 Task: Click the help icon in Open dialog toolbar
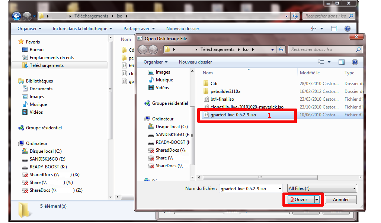(355, 62)
